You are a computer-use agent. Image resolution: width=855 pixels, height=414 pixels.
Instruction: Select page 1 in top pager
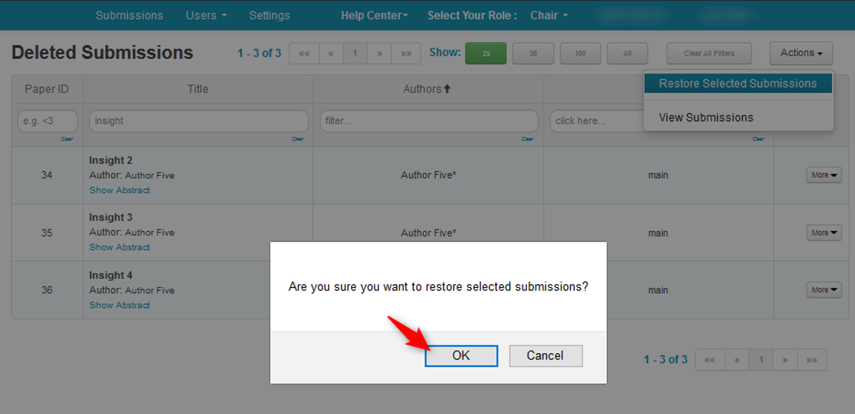pyautogui.click(x=355, y=54)
